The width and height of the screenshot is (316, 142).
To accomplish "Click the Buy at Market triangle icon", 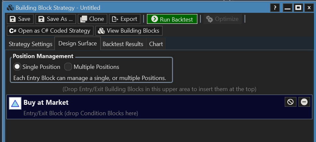I will (x=15, y=103).
